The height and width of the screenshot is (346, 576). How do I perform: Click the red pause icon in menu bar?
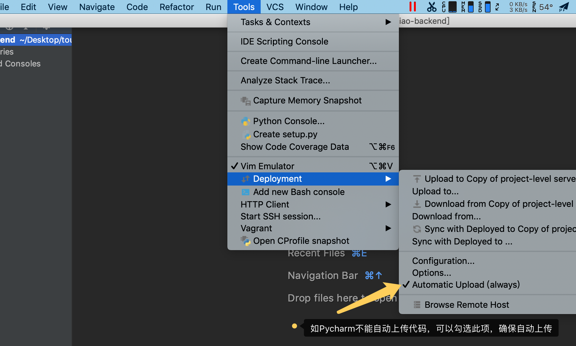point(413,7)
